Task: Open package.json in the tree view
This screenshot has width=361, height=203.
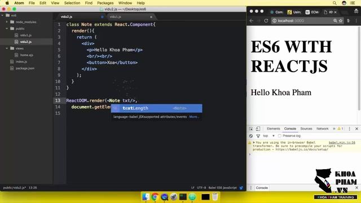Action: 25,68
